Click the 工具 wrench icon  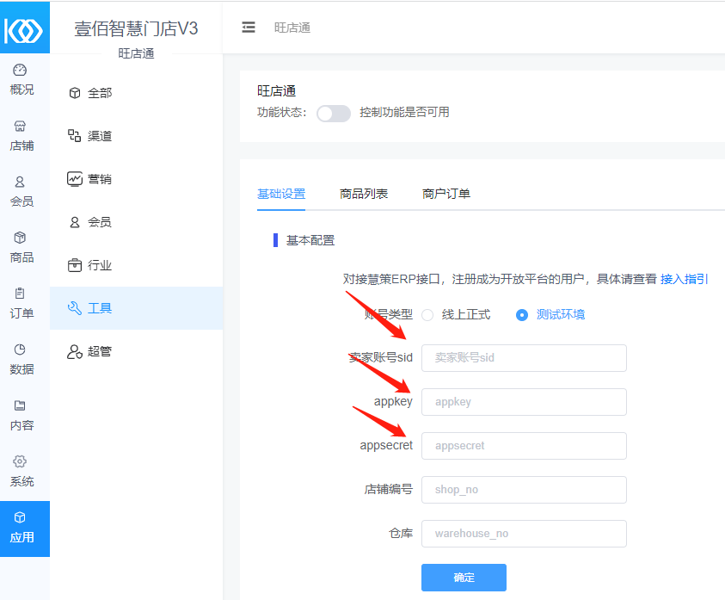coord(75,308)
